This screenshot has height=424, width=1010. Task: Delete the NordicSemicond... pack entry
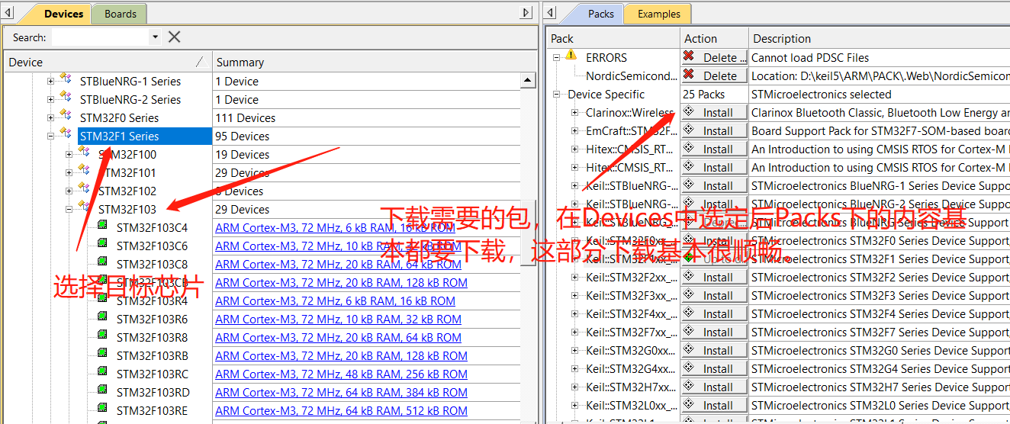pos(714,75)
